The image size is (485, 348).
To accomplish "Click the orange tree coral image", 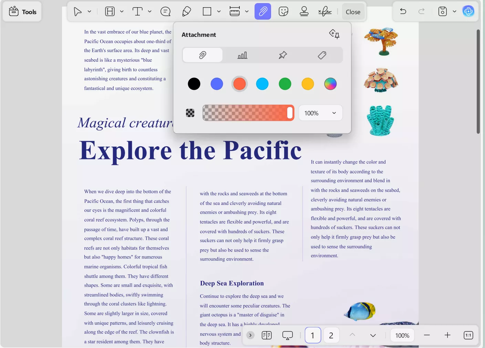I will pyautogui.click(x=381, y=41).
